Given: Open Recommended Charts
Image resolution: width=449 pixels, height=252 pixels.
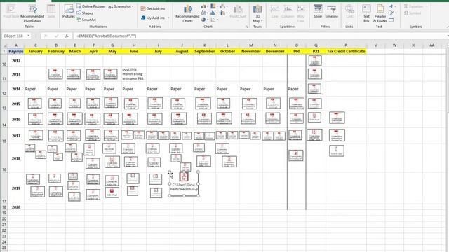Looking at the screenshot, I should coord(187,14).
